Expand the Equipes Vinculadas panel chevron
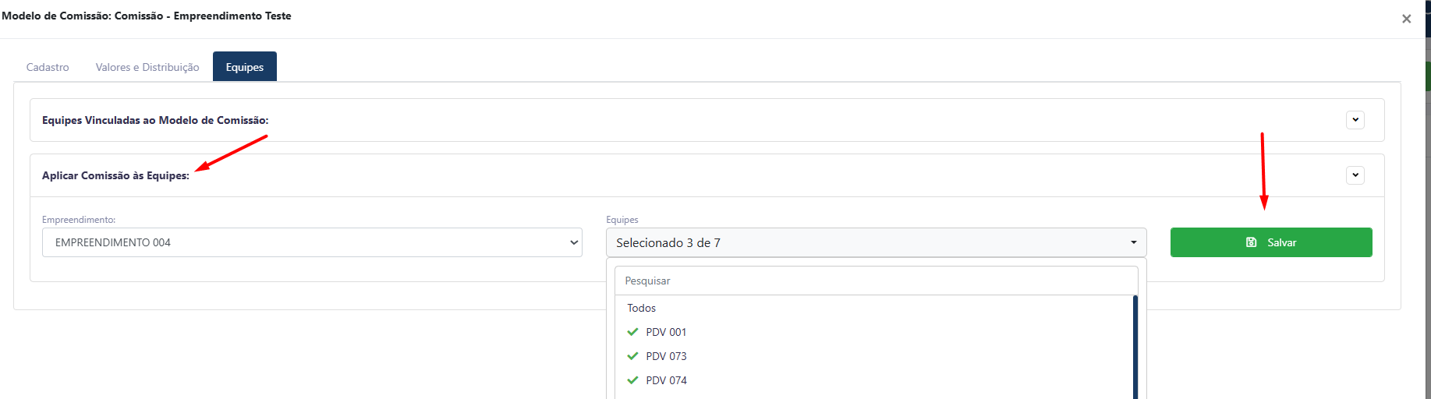1431x399 pixels. [1355, 120]
